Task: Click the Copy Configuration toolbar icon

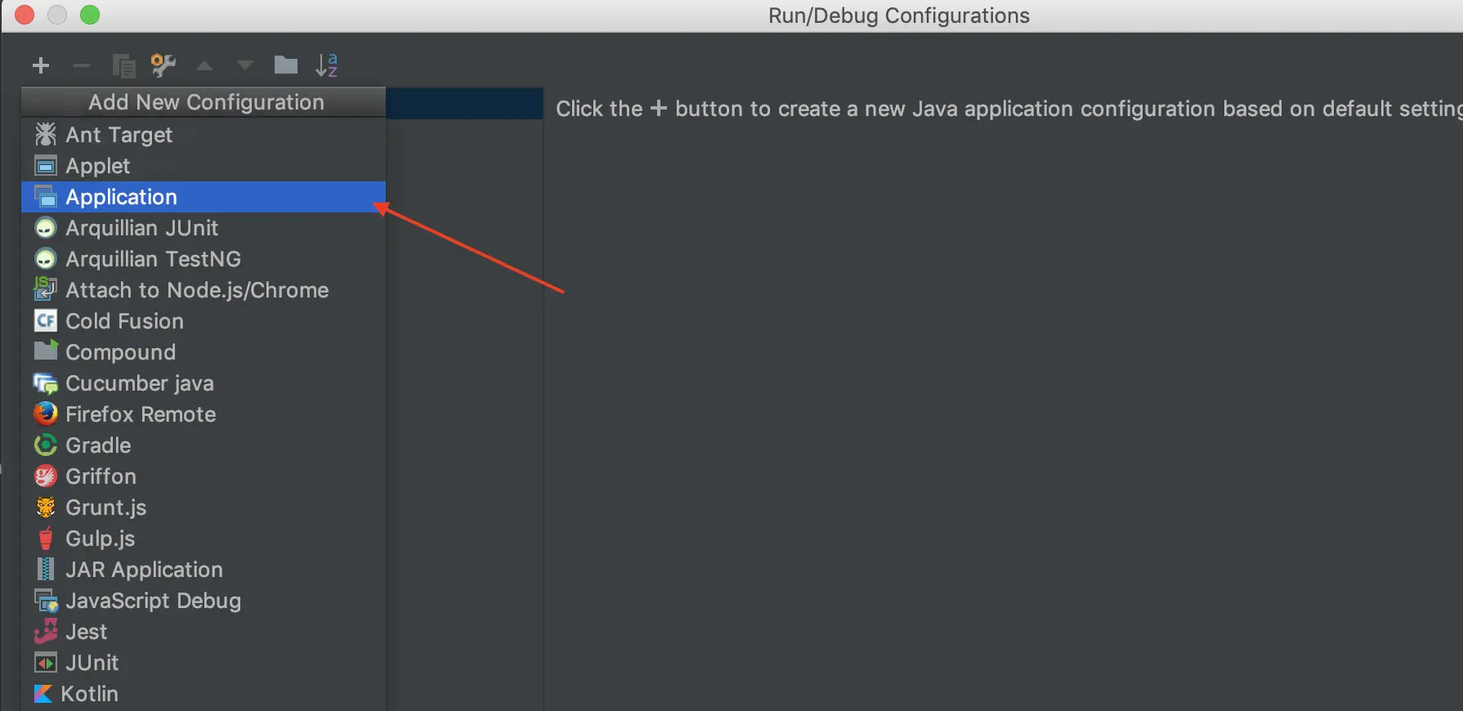Action: [123, 65]
